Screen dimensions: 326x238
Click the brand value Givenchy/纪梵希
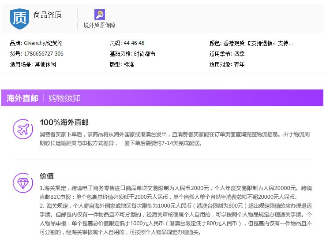pyautogui.click(x=43, y=43)
